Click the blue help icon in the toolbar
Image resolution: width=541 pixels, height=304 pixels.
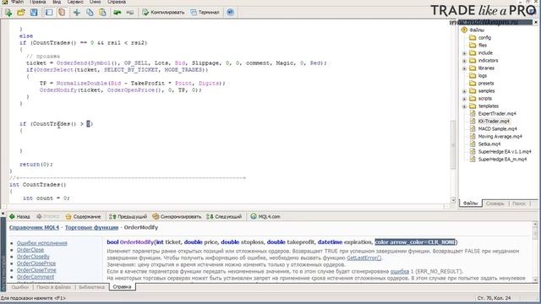pyautogui.click(x=230, y=13)
